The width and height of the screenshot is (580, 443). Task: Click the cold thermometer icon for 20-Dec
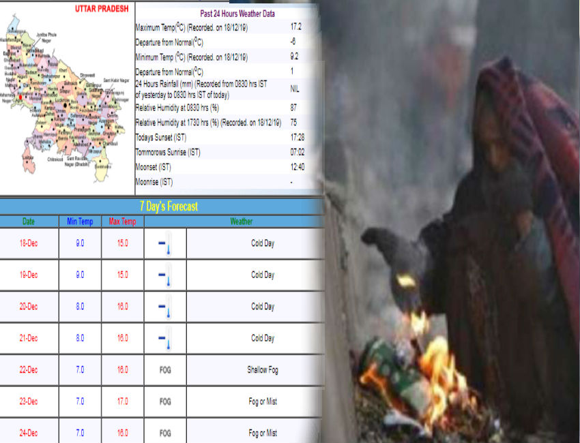pos(164,307)
